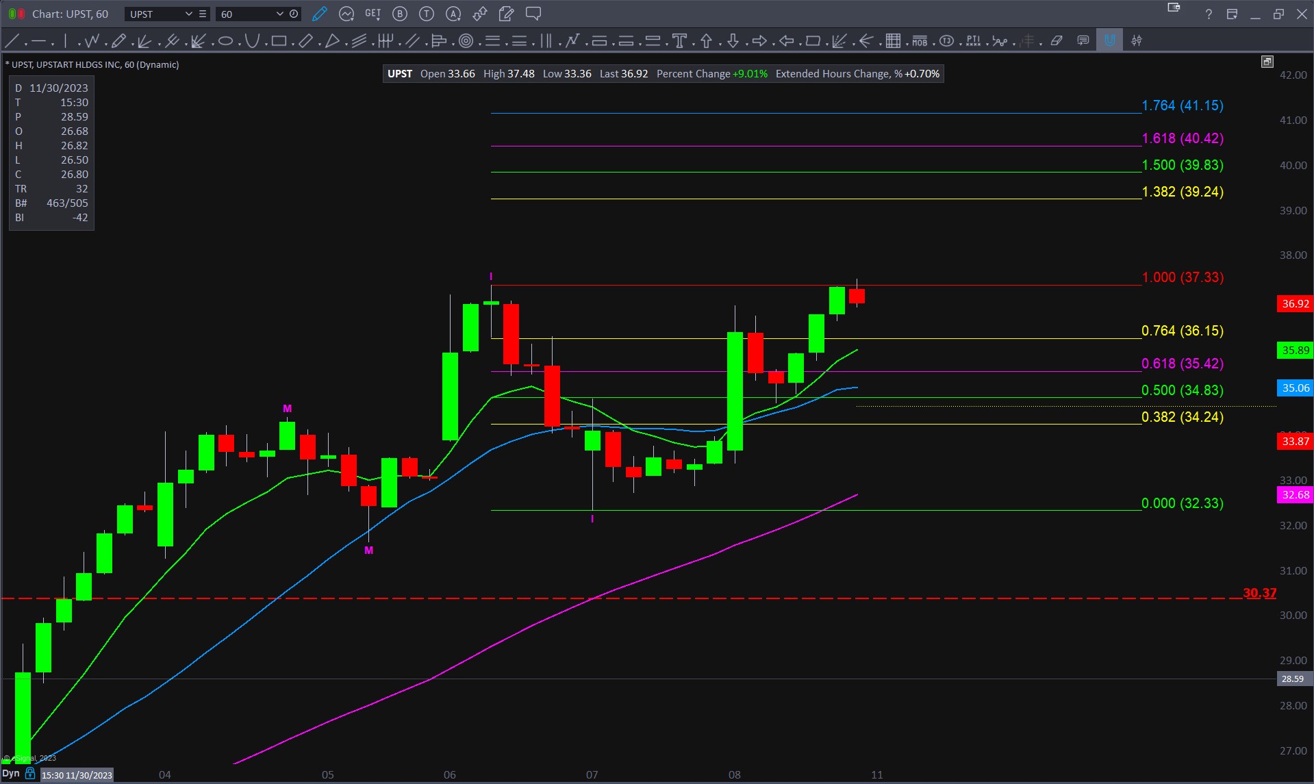The height and width of the screenshot is (784, 1314).
Task: Click the blue pencil edit icon
Action: pyautogui.click(x=319, y=14)
